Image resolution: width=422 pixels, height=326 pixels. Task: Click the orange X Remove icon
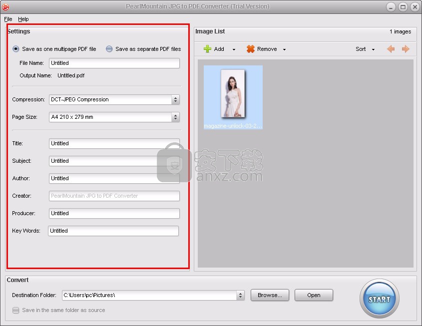click(x=250, y=49)
